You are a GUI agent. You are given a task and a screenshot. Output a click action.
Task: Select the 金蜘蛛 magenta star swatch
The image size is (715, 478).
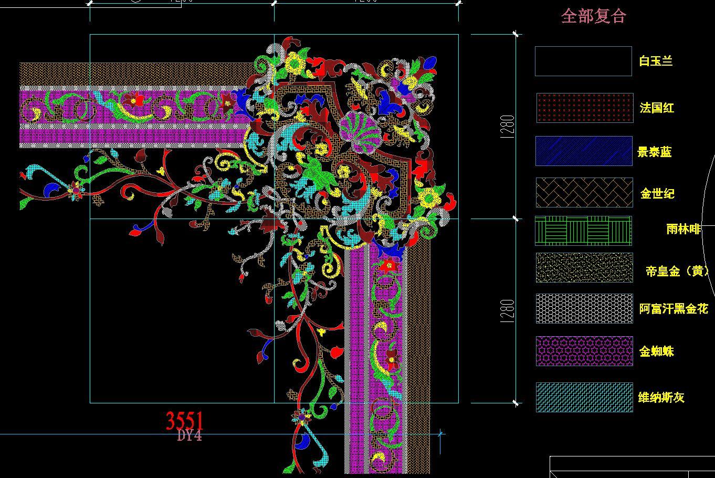(584, 351)
